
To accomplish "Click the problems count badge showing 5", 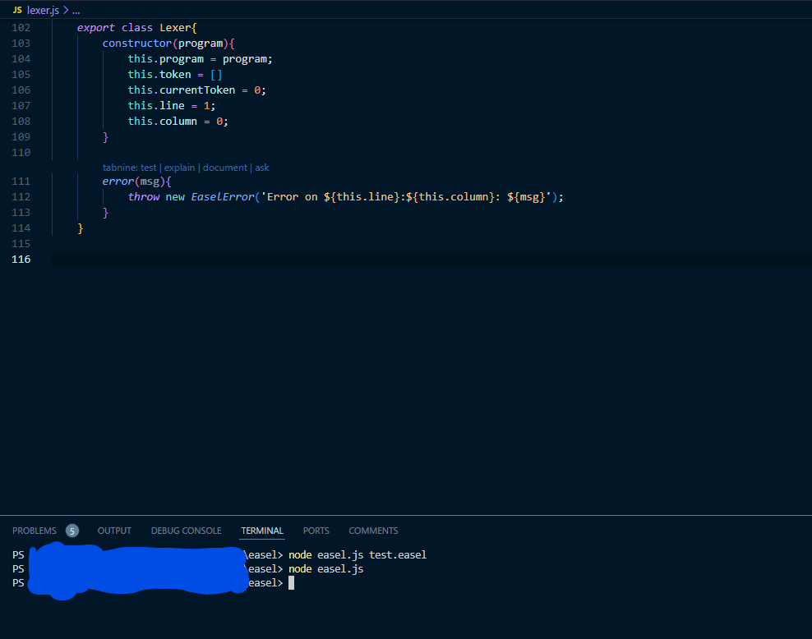I will [x=72, y=531].
